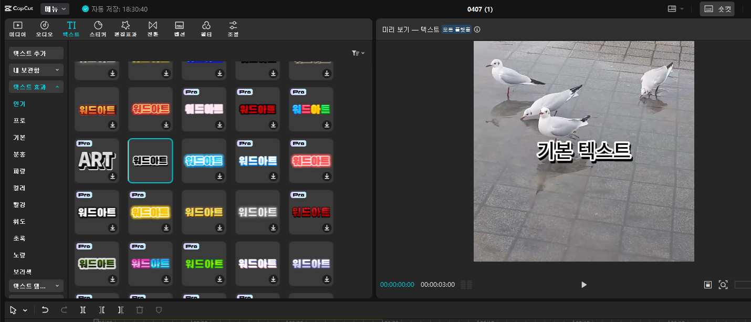Image resolution: width=751 pixels, height=322 pixels.
Task: Click the auto-save checkmark status icon
Action: pos(86,9)
